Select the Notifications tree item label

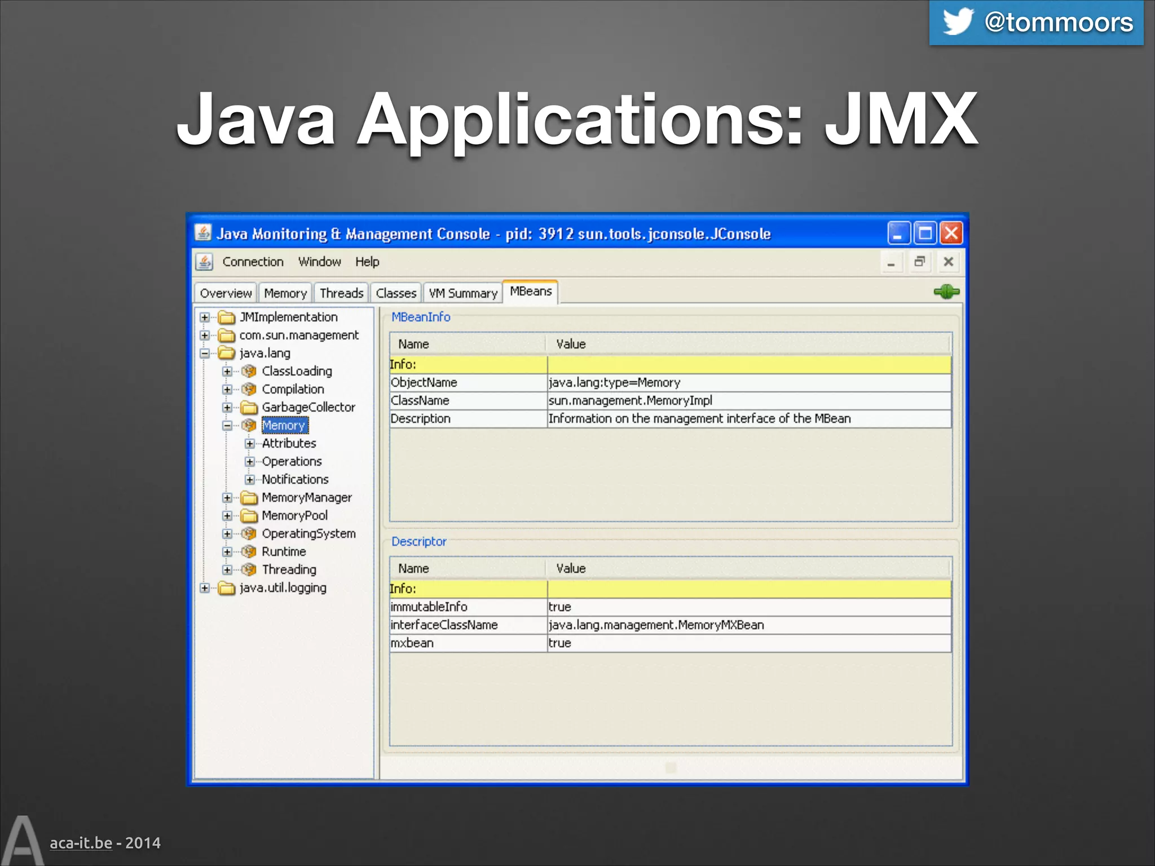pyautogui.click(x=295, y=479)
